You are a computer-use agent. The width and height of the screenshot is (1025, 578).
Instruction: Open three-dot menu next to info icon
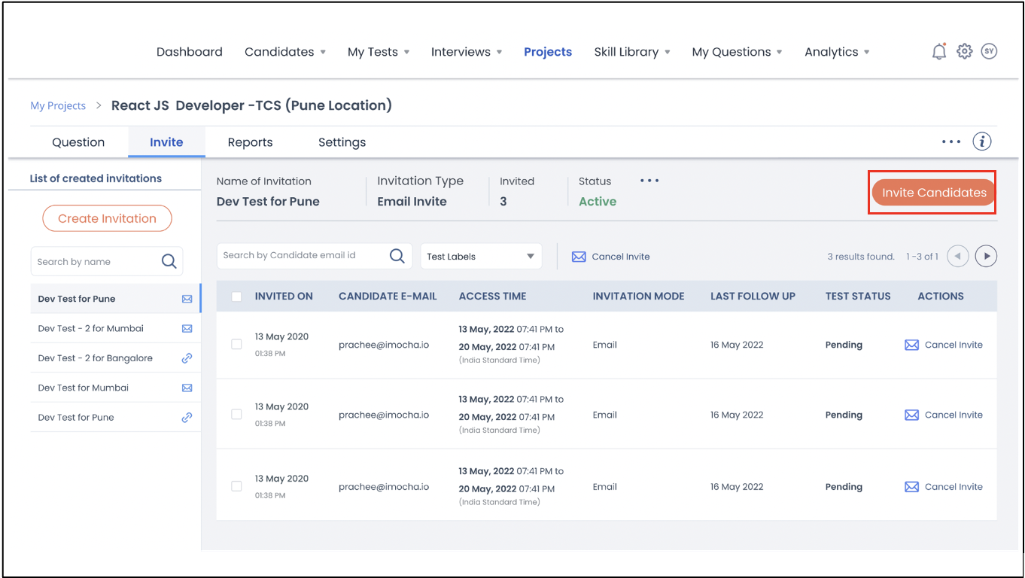pyautogui.click(x=951, y=141)
